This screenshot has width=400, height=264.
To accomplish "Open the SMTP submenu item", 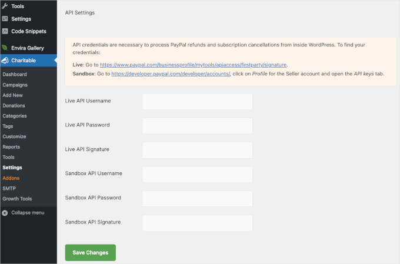I will click(x=9, y=188).
